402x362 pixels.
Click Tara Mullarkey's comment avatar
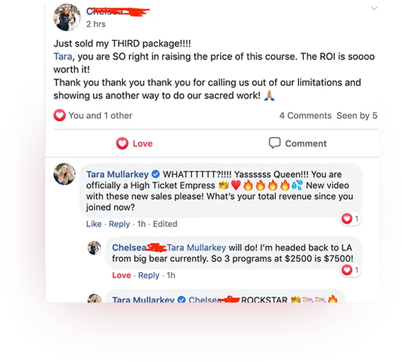pos(64,174)
